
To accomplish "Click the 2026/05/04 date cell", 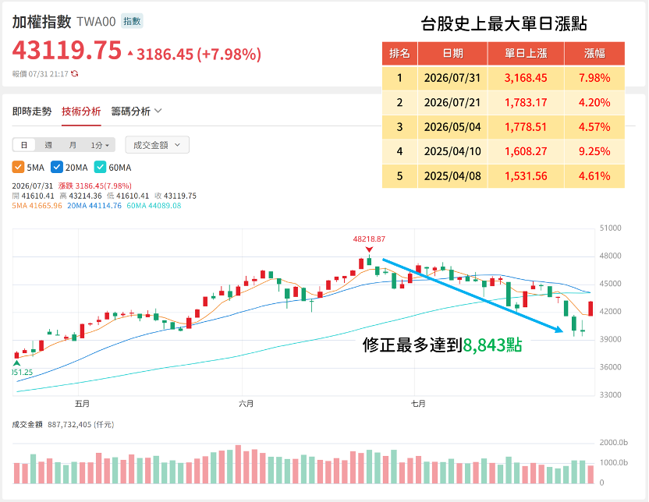I will pyautogui.click(x=452, y=127).
